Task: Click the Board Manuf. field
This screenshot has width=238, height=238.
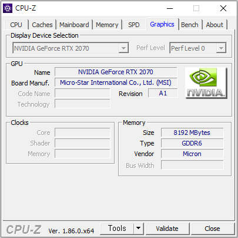Action: pyautogui.click(x=116, y=82)
